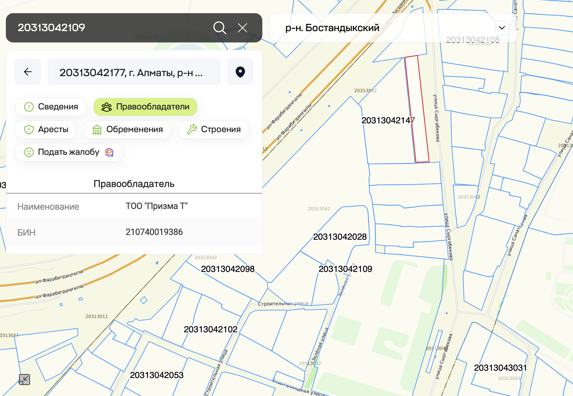
Task: Open the Аресты section
Action: 46,130
